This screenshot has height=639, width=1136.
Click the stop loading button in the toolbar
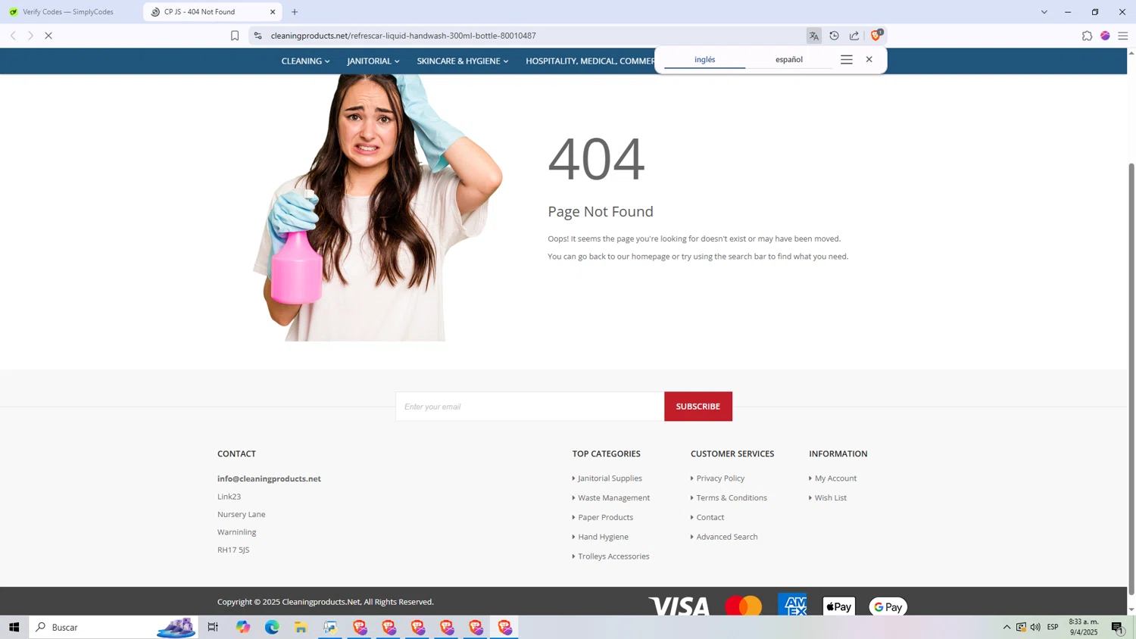[x=48, y=36]
